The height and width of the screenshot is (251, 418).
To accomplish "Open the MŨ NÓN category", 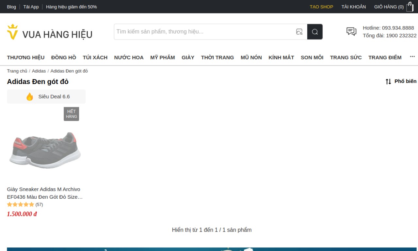I will pyautogui.click(x=251, y=58).
